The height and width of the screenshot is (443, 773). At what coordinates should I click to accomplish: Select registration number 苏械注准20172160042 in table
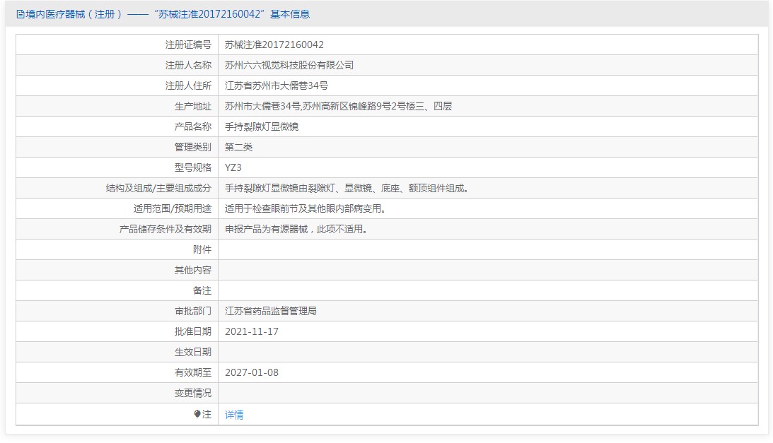click(274, 45)
